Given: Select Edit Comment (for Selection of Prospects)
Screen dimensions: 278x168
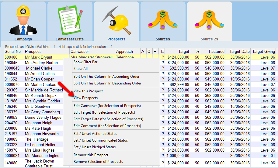Looking at the screenshot, I should coord(107,126).
